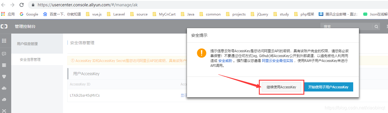The height and width of the screenshot is (113, 388).
Task: Click the browser forward arrow
Action: click(x=12, y=5)
